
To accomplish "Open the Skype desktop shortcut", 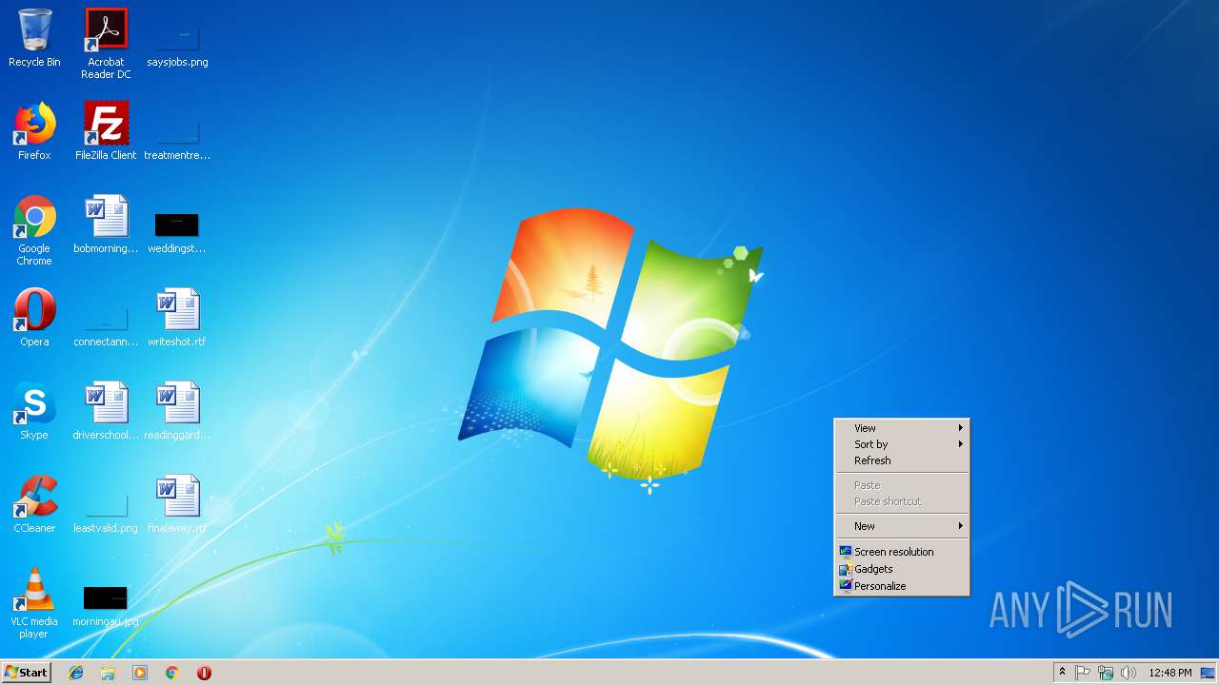I will click(34, 411).
